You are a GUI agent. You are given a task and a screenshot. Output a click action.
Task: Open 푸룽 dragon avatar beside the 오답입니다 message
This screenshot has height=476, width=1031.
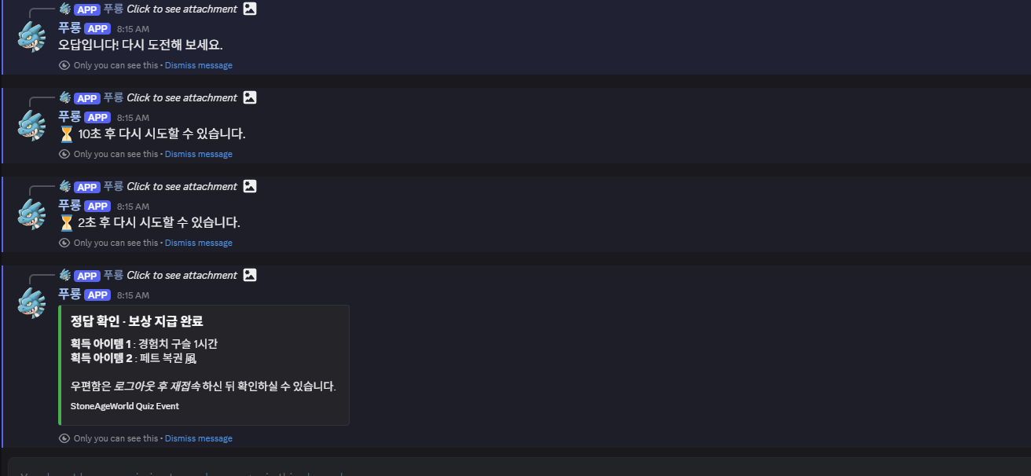[32, 37]
